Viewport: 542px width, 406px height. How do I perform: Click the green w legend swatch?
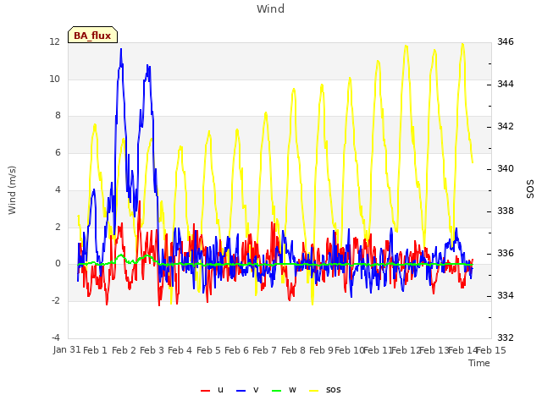(x=277, y=391)
